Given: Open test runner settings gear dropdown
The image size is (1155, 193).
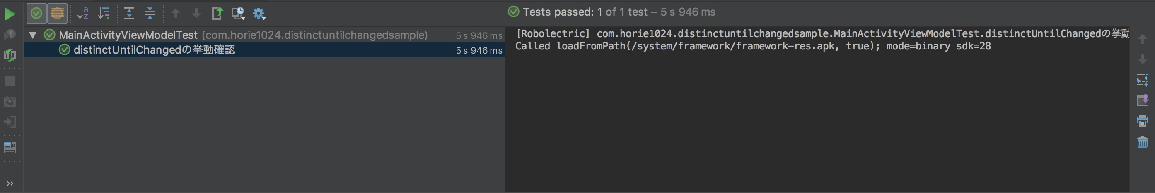Looking at the screenshot, I should click(x=259, y=13).
